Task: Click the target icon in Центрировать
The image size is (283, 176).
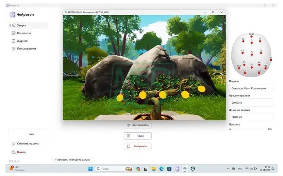Action: coord(129,125)
